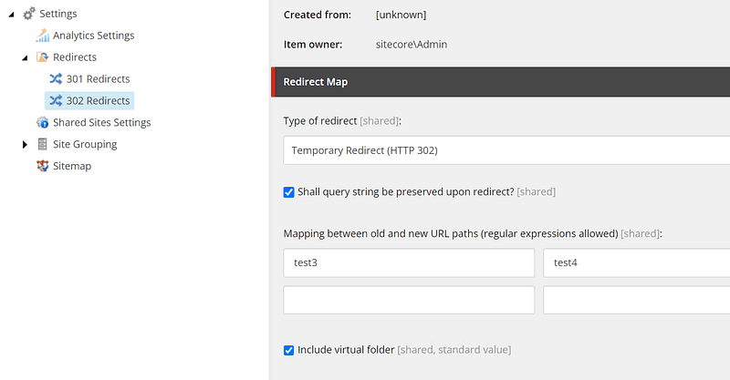This screenshot has width=730, height=380.
Task: Click the Sitemap icon
Action: click(42, 166)
